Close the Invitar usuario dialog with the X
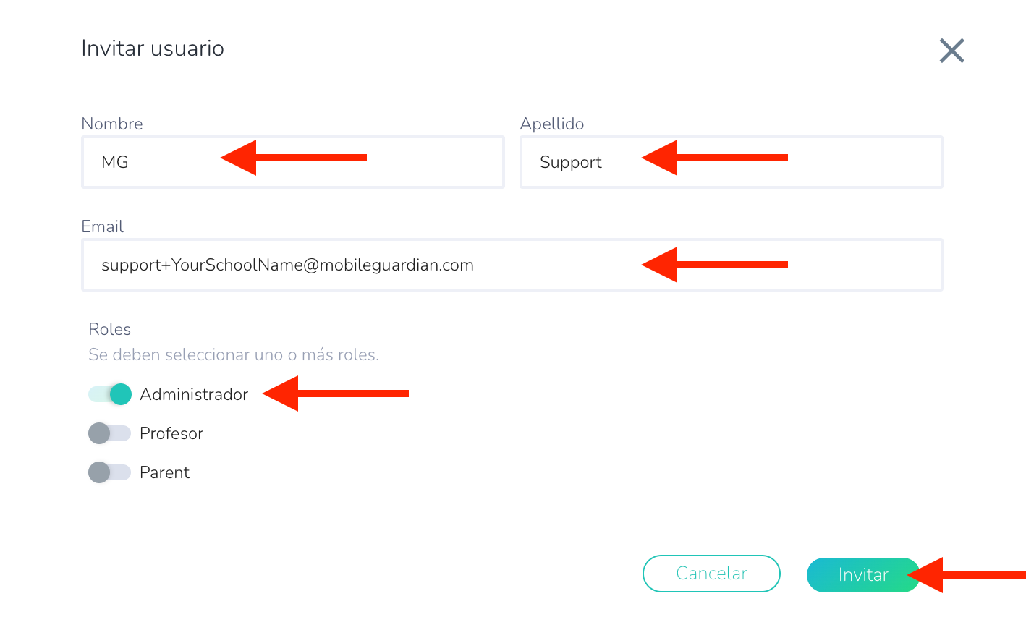This screenshot has width=1026, height=638. (x=951, y=51)
